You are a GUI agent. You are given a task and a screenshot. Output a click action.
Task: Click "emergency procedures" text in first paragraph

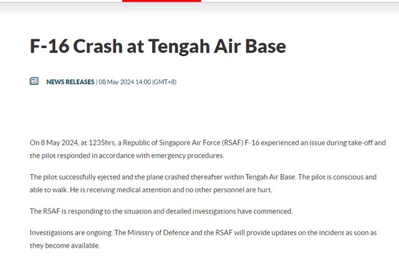(x=187, y=155)
